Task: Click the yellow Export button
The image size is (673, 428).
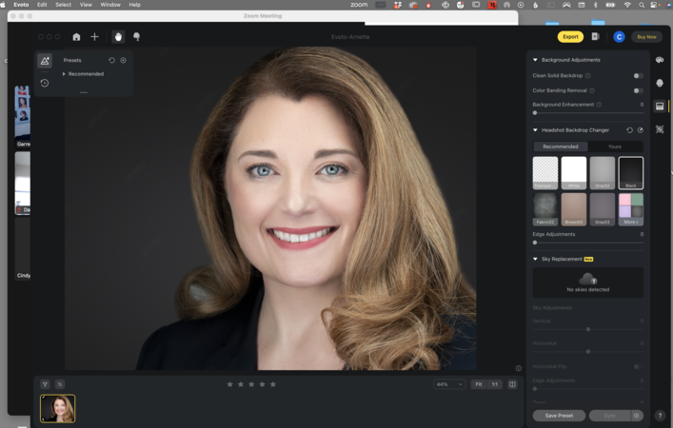Action: click(x=570, y=37)
